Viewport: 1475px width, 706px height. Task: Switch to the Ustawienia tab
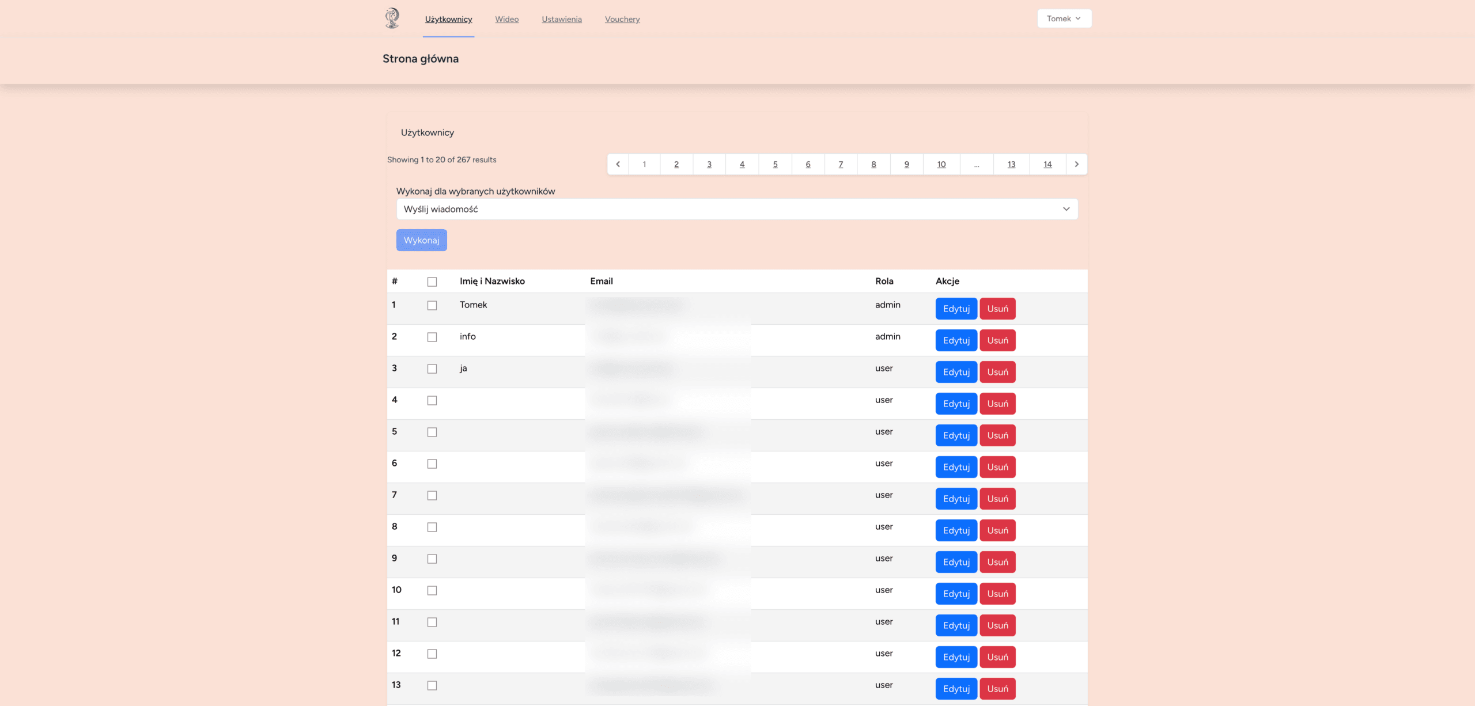click(x=561, y=19)
